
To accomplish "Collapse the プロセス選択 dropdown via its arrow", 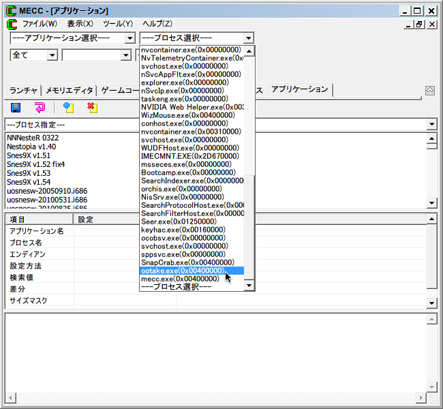I will pos(248,38).
